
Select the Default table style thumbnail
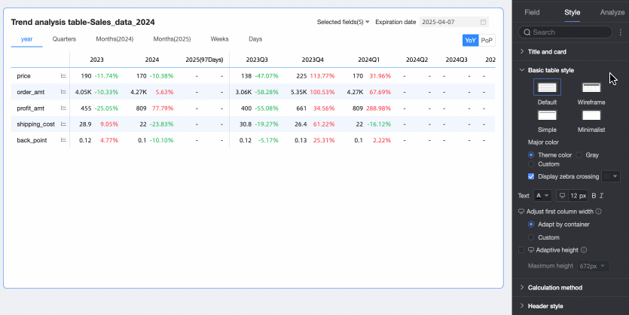pyautogui.click(x=547, y=88)
